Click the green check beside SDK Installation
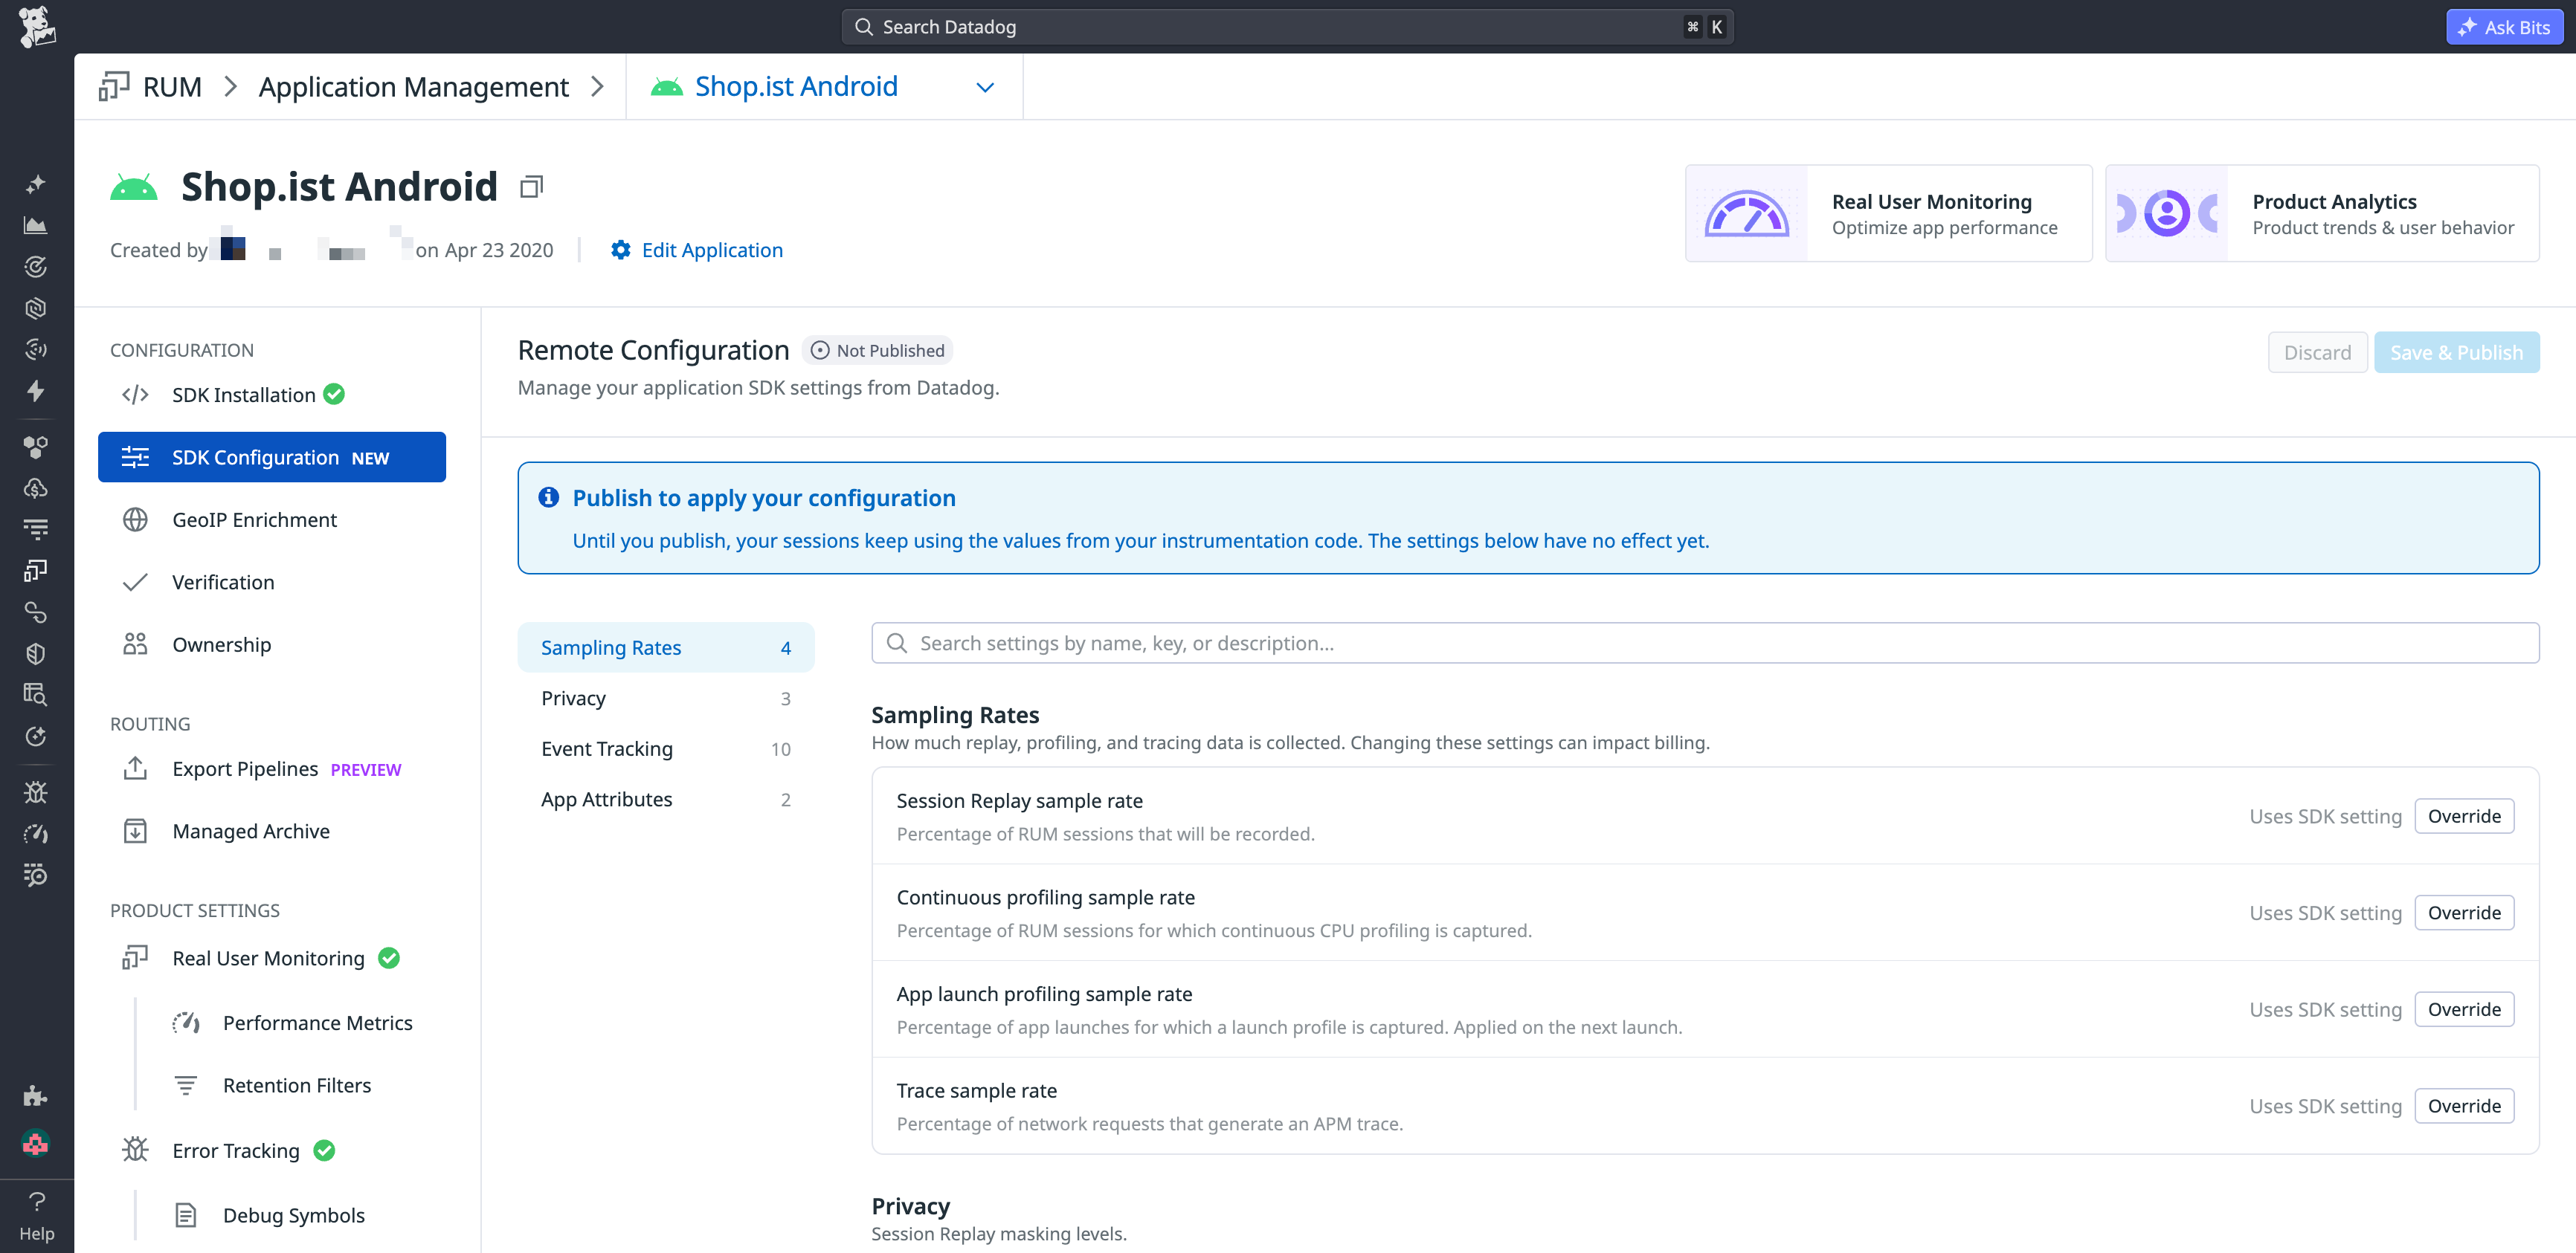Viewport: 2576px width, 1253px height. tap(335, 395)
